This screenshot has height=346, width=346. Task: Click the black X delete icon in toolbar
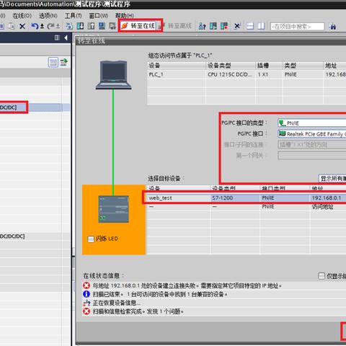click(x=22, y=26)
